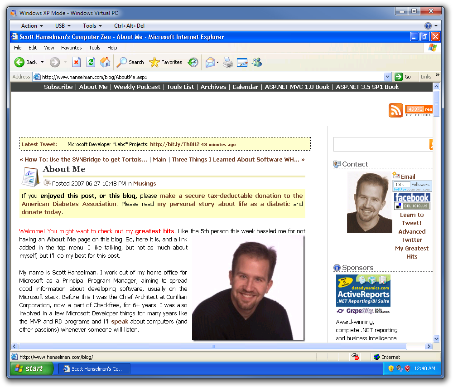Screen dimensions: 453x387
Task: Click the red shield tray icon
Action: pyautogui.click(x=407, y=368)
